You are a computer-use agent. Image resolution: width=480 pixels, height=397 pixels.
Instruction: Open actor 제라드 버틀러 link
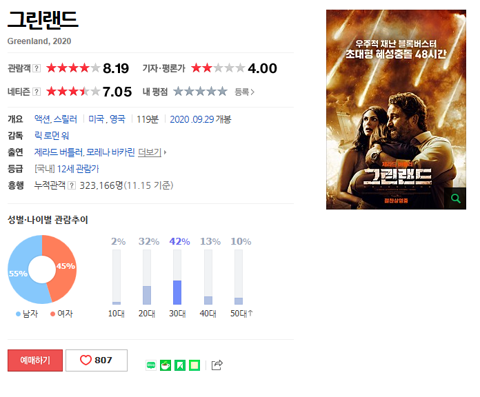[59, 152]
